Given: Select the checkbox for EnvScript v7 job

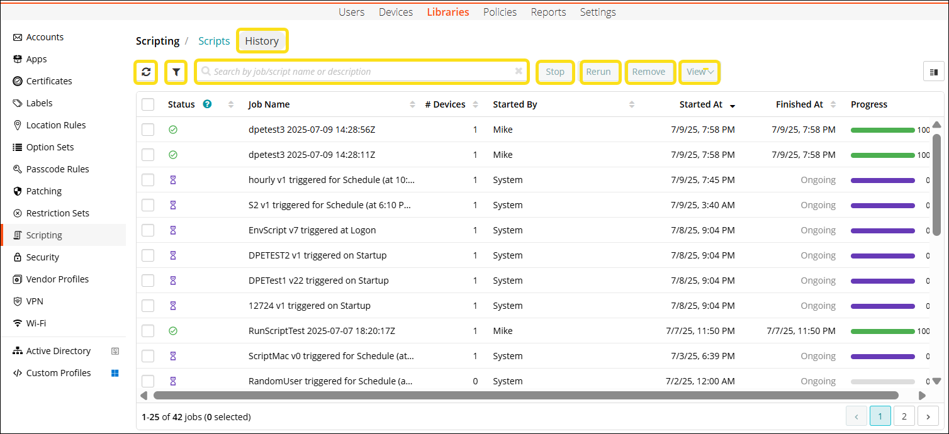Looking at the screenshot, I should (x=148, y=230).
